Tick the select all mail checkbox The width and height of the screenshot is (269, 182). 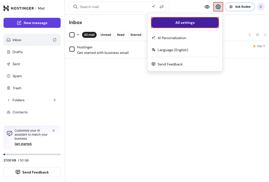[72, 35]
